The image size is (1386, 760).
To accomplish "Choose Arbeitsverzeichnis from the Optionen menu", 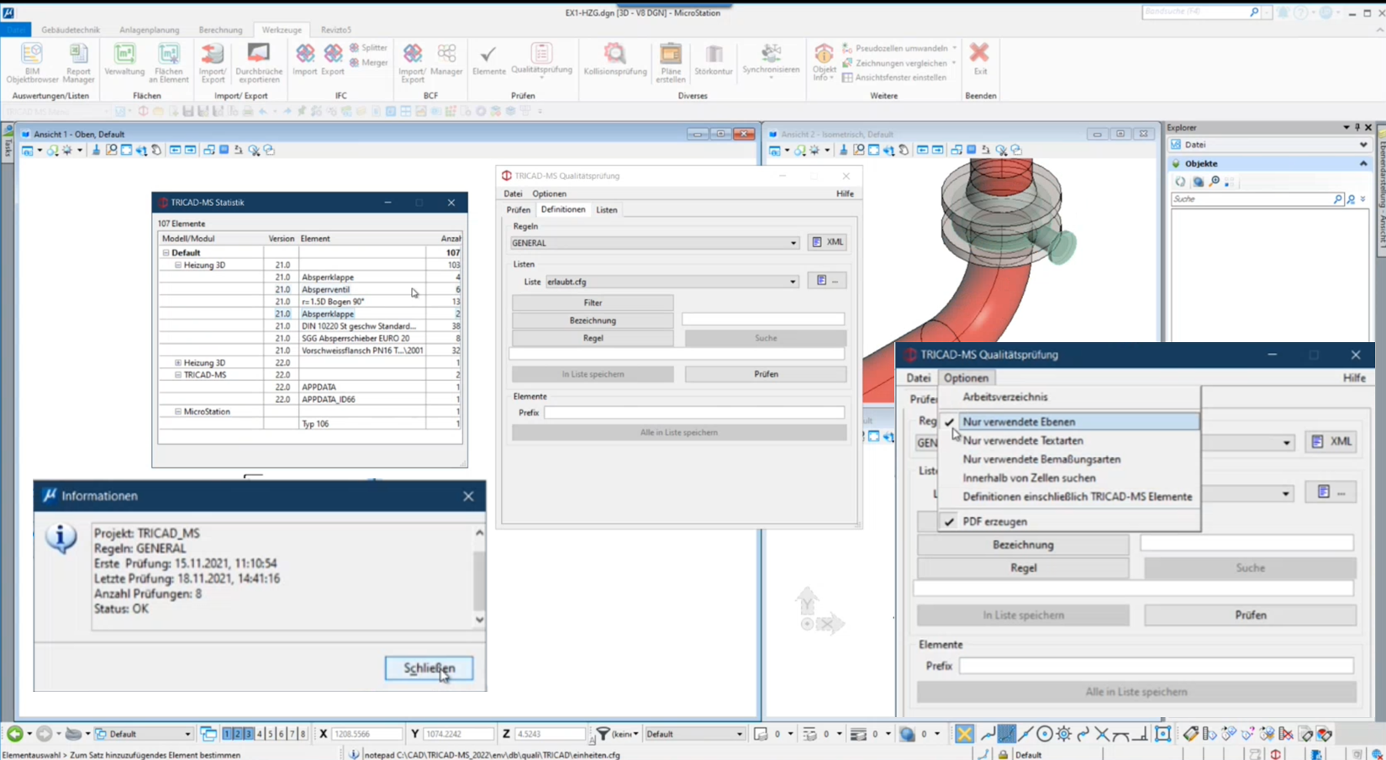I will (1070, 397).
